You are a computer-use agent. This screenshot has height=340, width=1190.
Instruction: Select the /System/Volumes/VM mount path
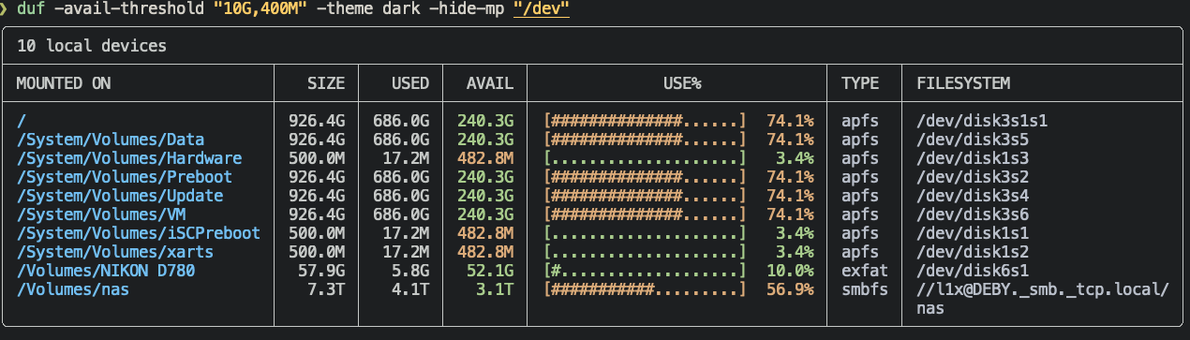[101, 214]
